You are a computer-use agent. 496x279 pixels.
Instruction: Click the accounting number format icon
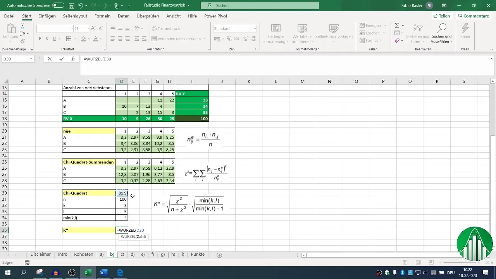[217, 39]
